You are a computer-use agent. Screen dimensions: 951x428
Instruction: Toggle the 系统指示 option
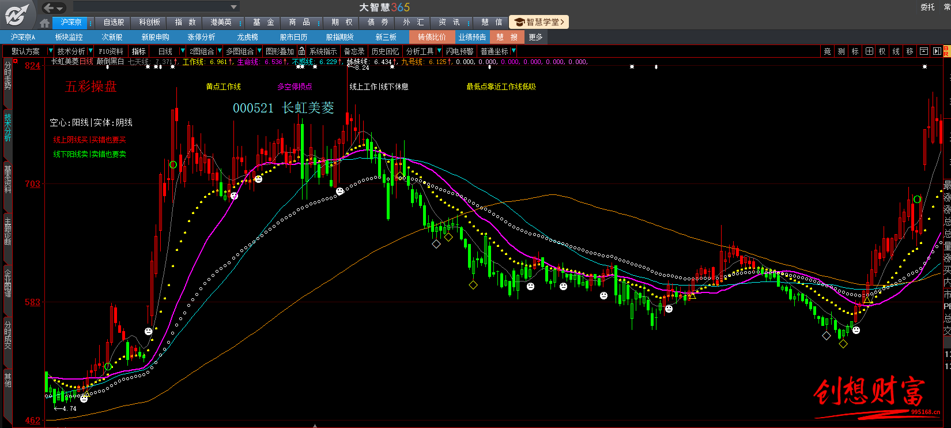point(323,51)
